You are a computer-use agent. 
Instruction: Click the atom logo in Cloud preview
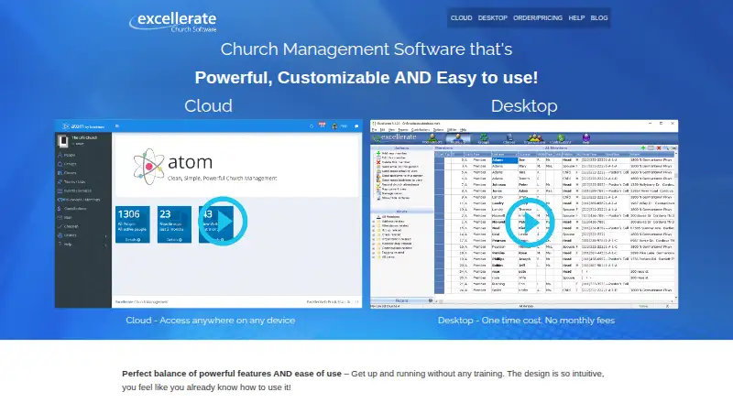(204, 167)
